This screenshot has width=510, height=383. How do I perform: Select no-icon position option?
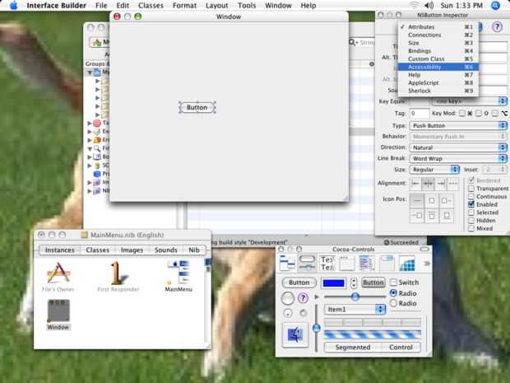tap(417, 200)
